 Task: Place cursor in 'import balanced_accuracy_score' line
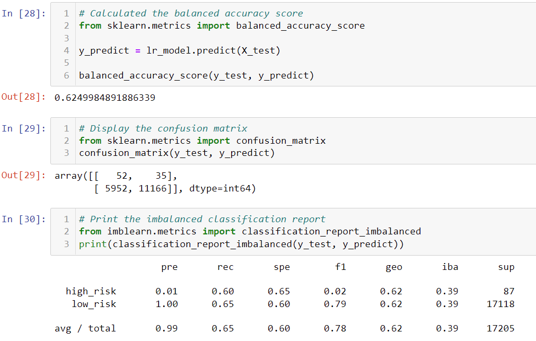coord(222,25)
